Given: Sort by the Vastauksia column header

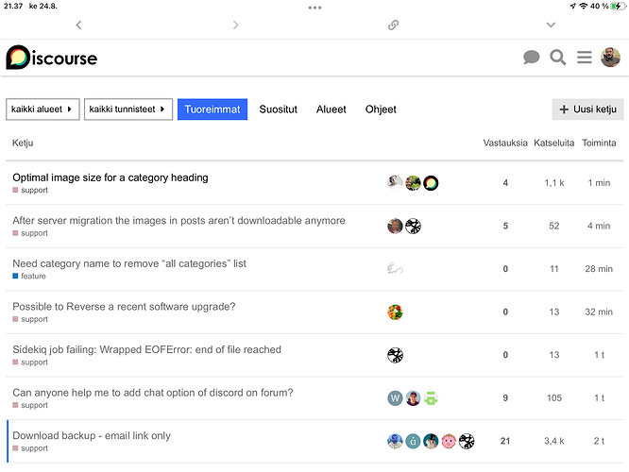Looking at the screenshot, I should point(505,143).
